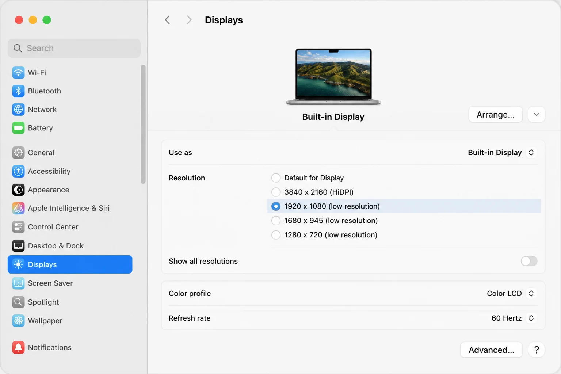
Task: Go forward with the right chevron
Action: pos(189,20)
